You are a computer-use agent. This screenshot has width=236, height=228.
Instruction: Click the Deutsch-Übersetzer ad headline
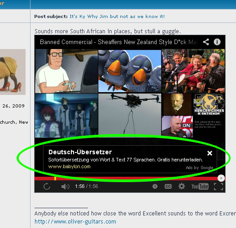click(x=80, y=152)
